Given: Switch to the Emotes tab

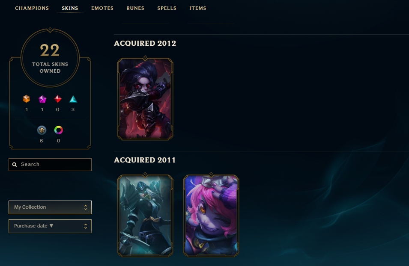Looking at the screenshot, I should [102, 8].
